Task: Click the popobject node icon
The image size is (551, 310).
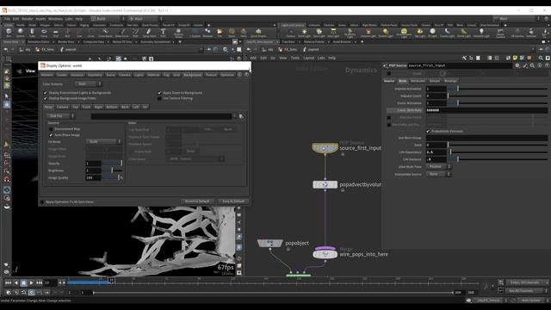Action: (x=269, y=243)
